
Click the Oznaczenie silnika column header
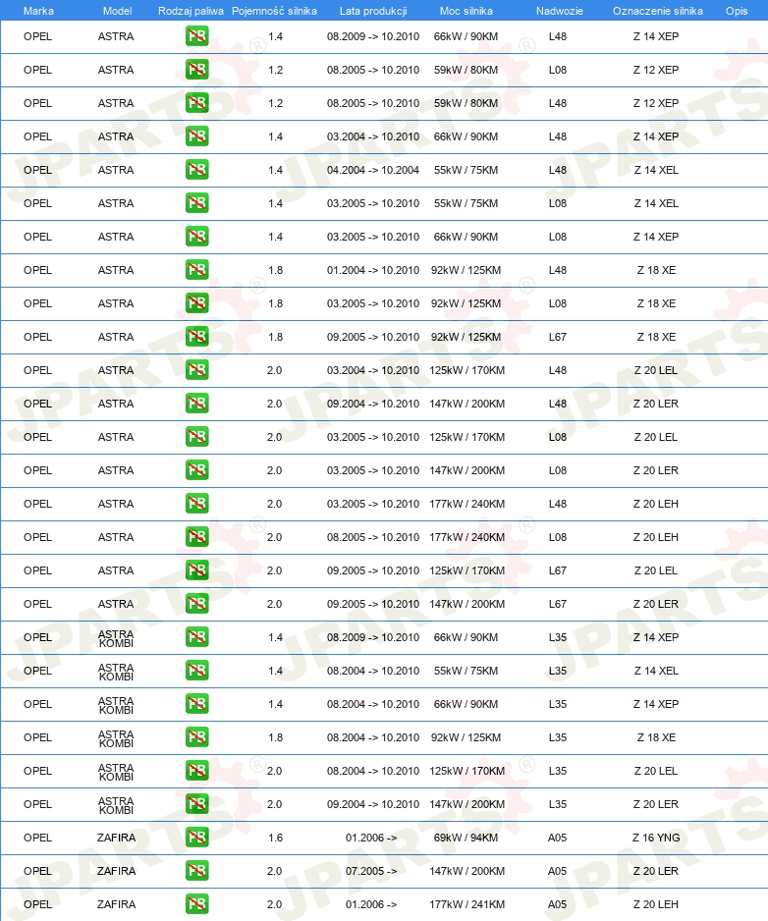point(658,11)
